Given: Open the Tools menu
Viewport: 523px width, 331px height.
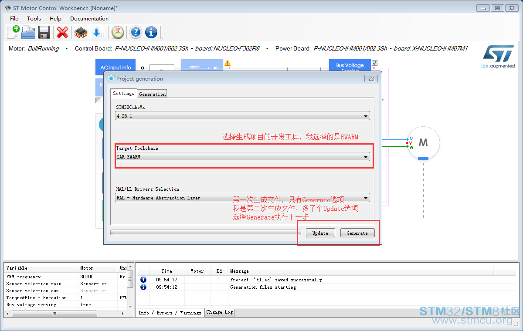Looking at the screenshot, I should 34,18.
